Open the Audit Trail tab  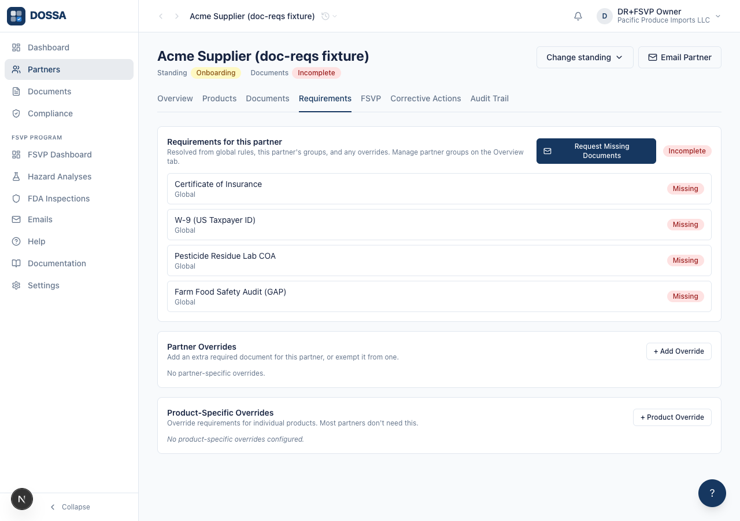pos(490,98)
